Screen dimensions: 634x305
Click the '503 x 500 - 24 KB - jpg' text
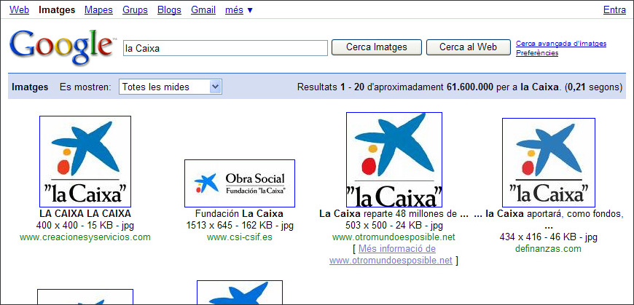(394, 226)
